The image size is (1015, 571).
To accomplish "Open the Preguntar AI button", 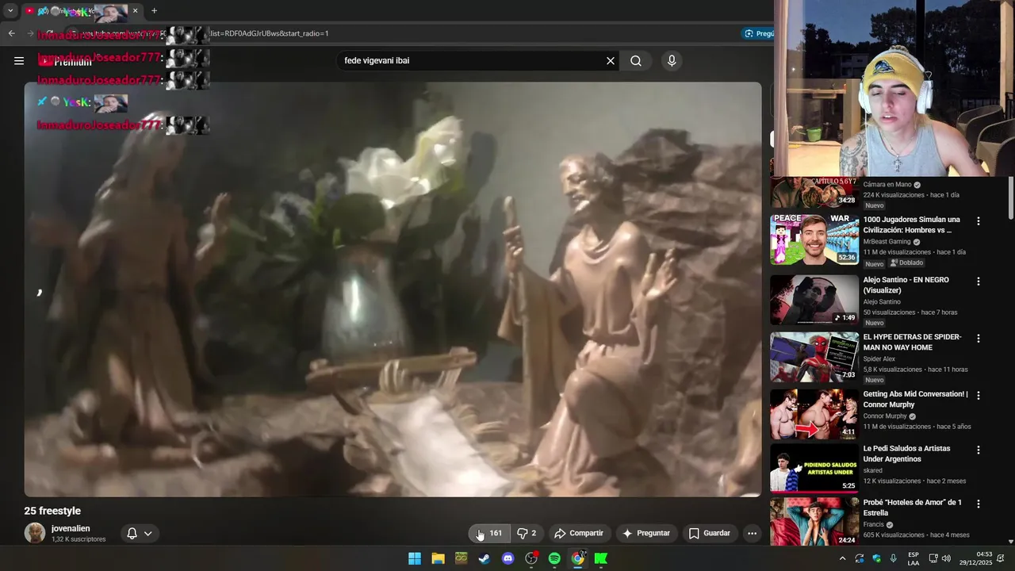I will 645,533.
